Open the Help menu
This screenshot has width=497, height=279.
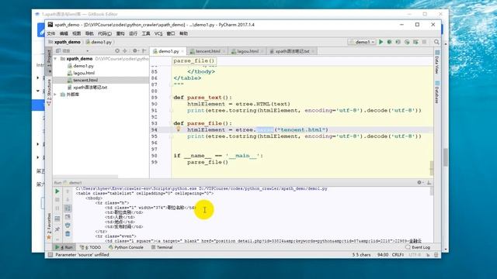click(x=183, y=33)
